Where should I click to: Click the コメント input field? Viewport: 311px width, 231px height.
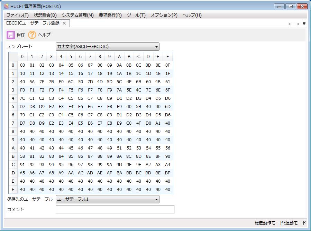115,210
